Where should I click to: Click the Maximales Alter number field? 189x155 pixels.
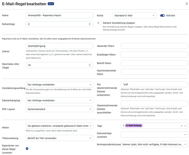[59, 65]
